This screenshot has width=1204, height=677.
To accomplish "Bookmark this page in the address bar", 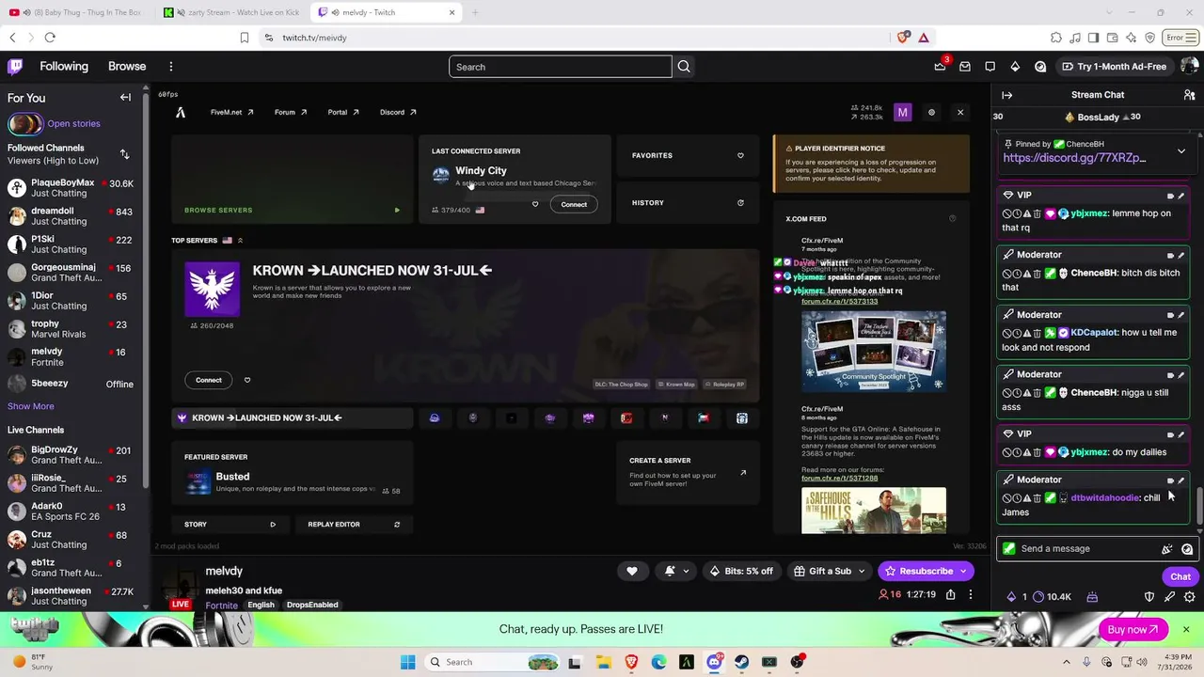I will pos(245,38).
